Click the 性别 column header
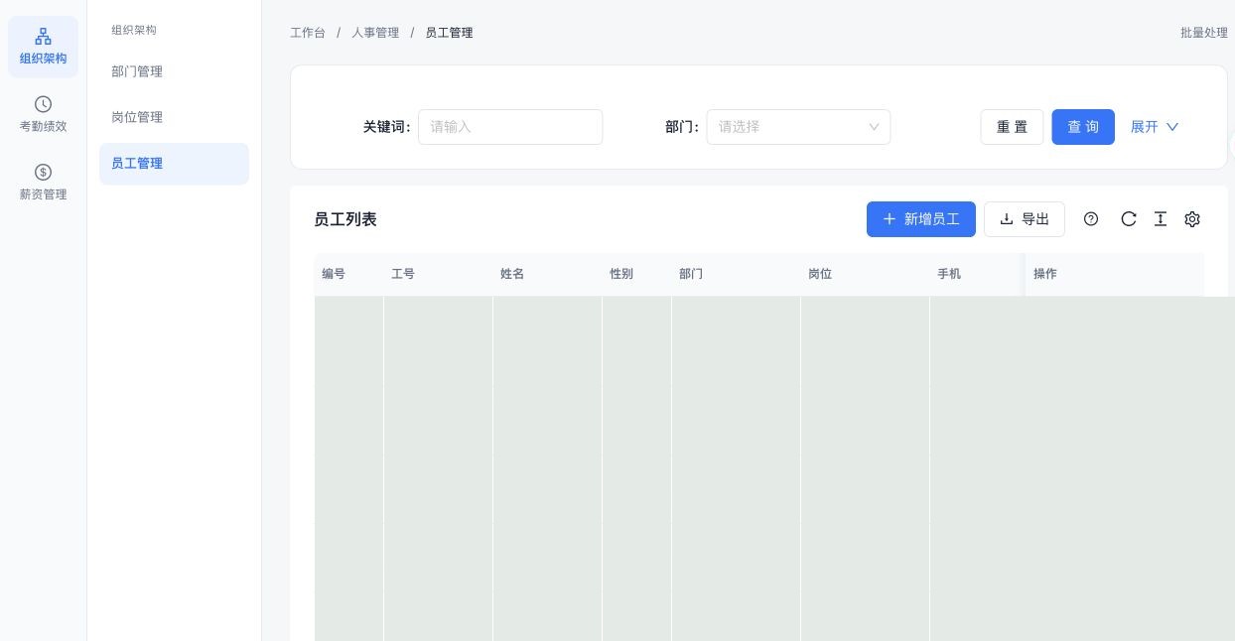This screenshot has width=1235, height=641. [636, 274]
